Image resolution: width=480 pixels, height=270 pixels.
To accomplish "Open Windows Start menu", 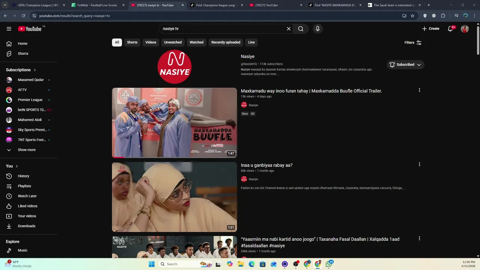I will [x=151, y=264].
